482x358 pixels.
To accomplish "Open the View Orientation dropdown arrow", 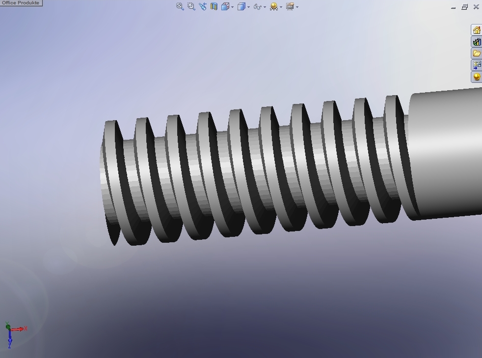I will 232,7.
